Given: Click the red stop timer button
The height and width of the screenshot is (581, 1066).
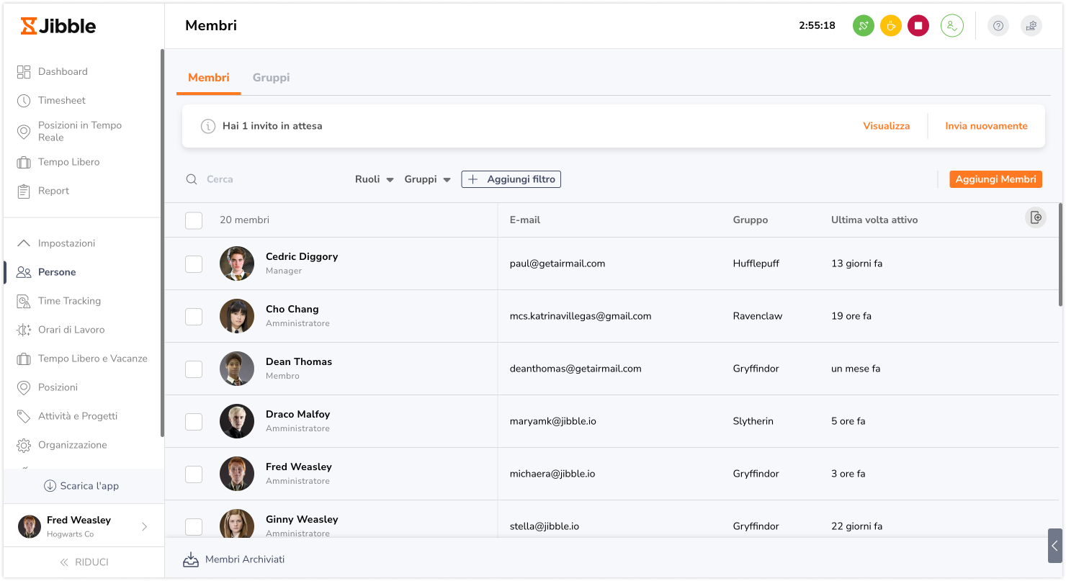Looking at the screenshot, I should pos(918,26).
